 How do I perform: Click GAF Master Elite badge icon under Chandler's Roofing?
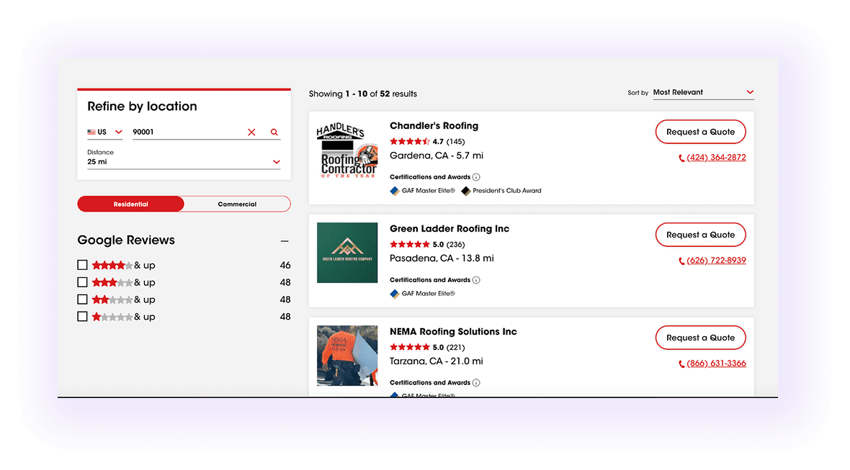tap(395, 191)
